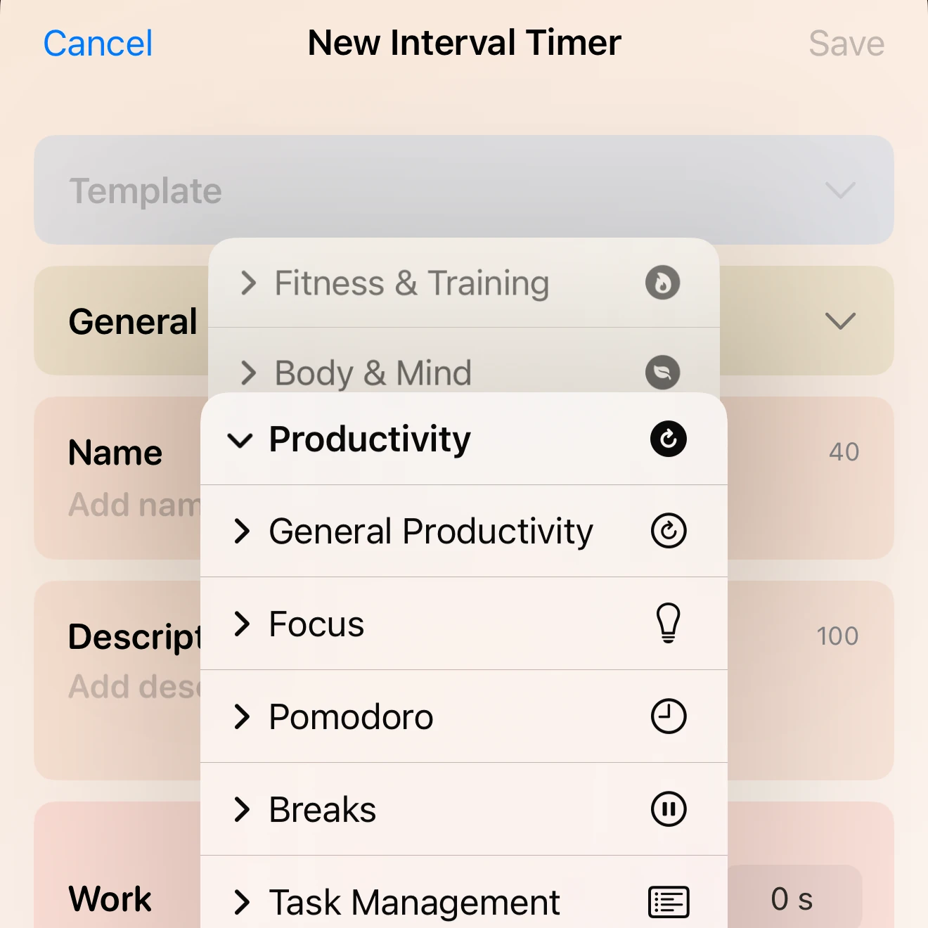Click the Productivity category icon
Screen dimensions: 928x928
click(667, 439)
